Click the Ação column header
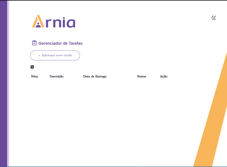227x167 pixels. pyautogui.click(x=164, y=76)
